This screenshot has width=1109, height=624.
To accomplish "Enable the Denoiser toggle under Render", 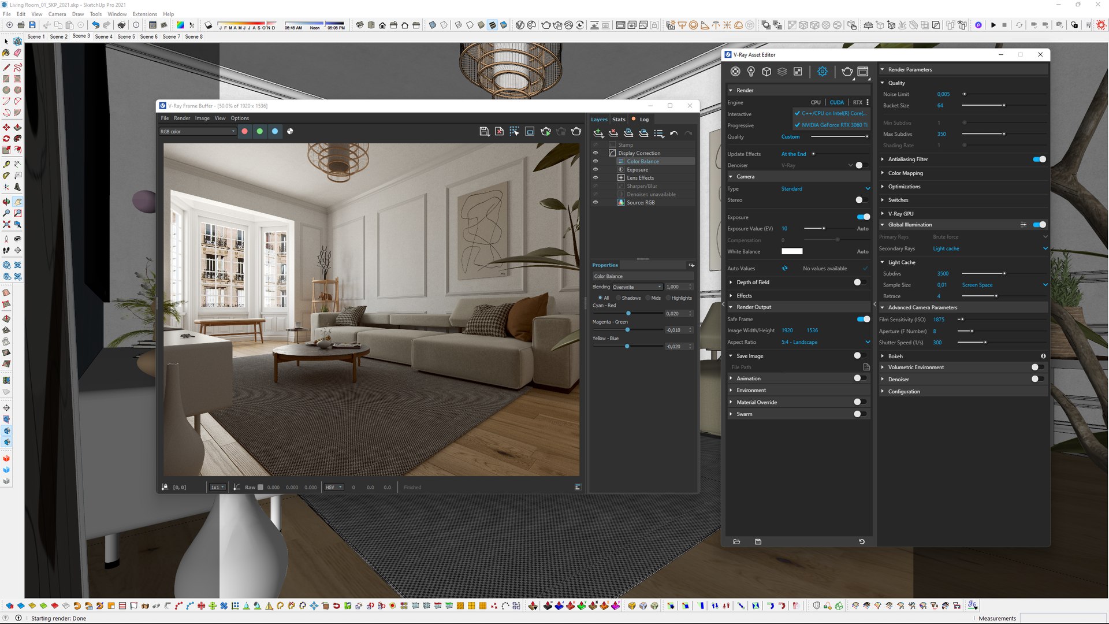I will click(861, 166).
